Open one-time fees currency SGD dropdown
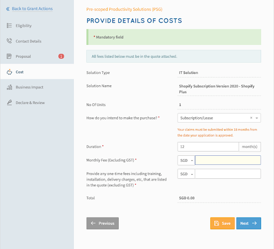The image size is (274, 249). point(186,174)
